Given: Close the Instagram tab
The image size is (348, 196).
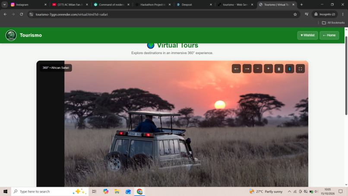Looking at the screenshot, I should click(x=45, y=4).
